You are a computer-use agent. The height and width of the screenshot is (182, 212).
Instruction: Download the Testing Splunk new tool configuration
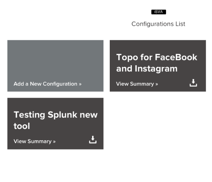93,140
